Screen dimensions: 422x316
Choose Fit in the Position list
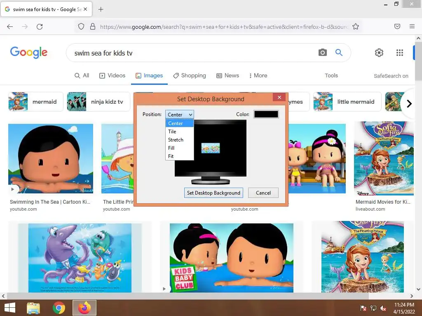tap(180, 156)
